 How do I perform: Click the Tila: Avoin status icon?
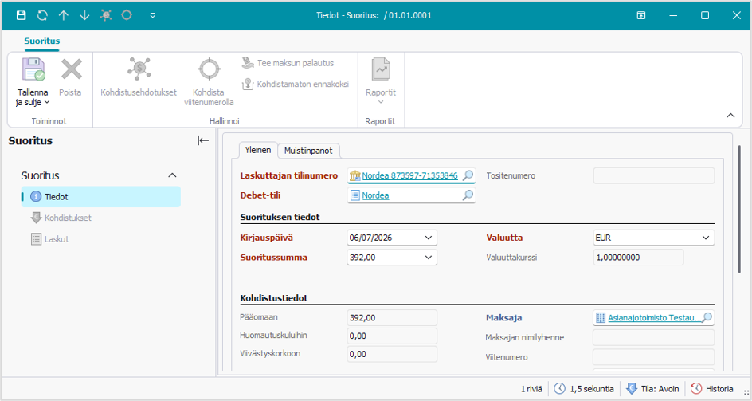pos(632,388)
